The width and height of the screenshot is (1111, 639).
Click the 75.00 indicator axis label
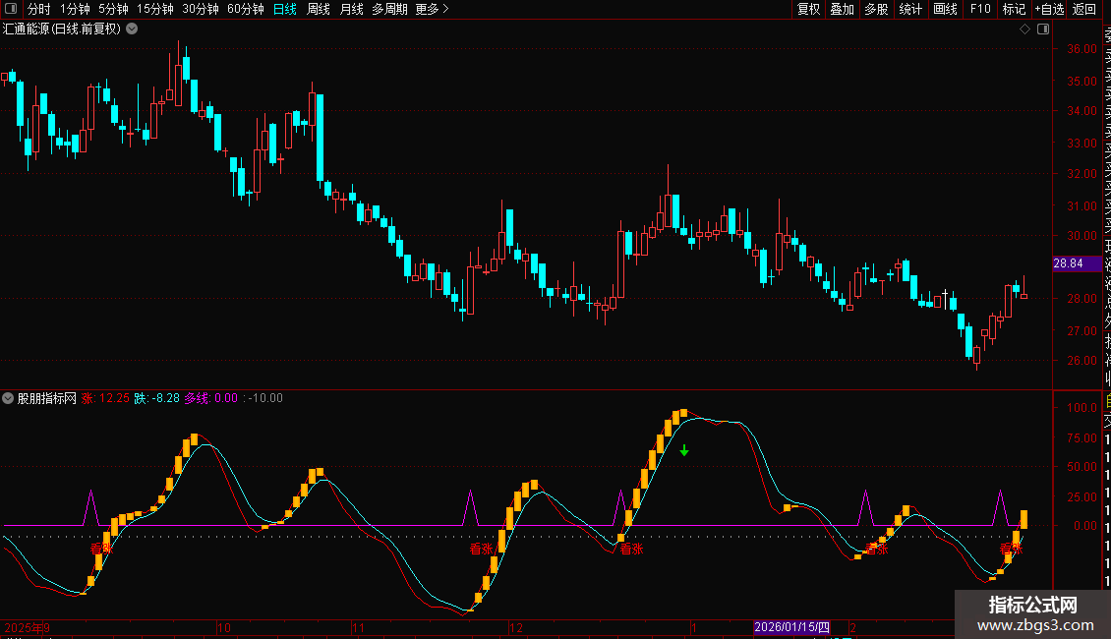tap(1082, 437)
